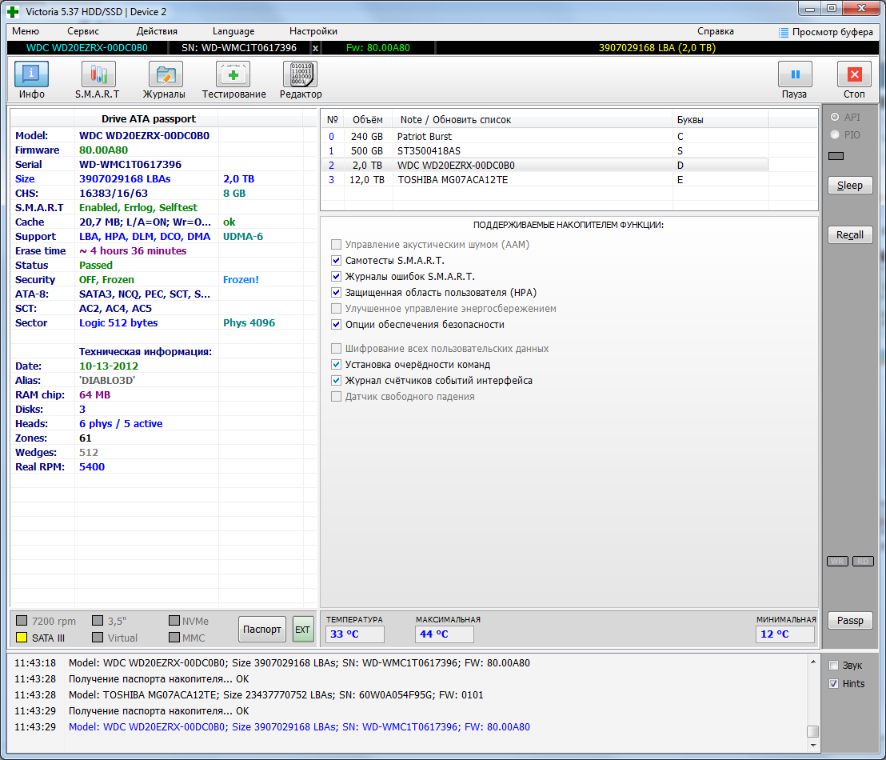886x760 pixels.
Task: Open the Меню menu
Action: 26,31
